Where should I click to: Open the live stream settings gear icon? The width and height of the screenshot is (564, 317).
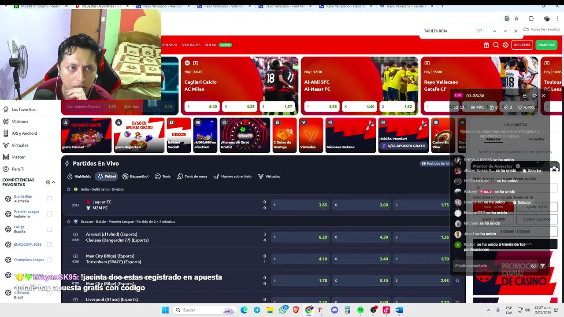click(x=534, y=96)
